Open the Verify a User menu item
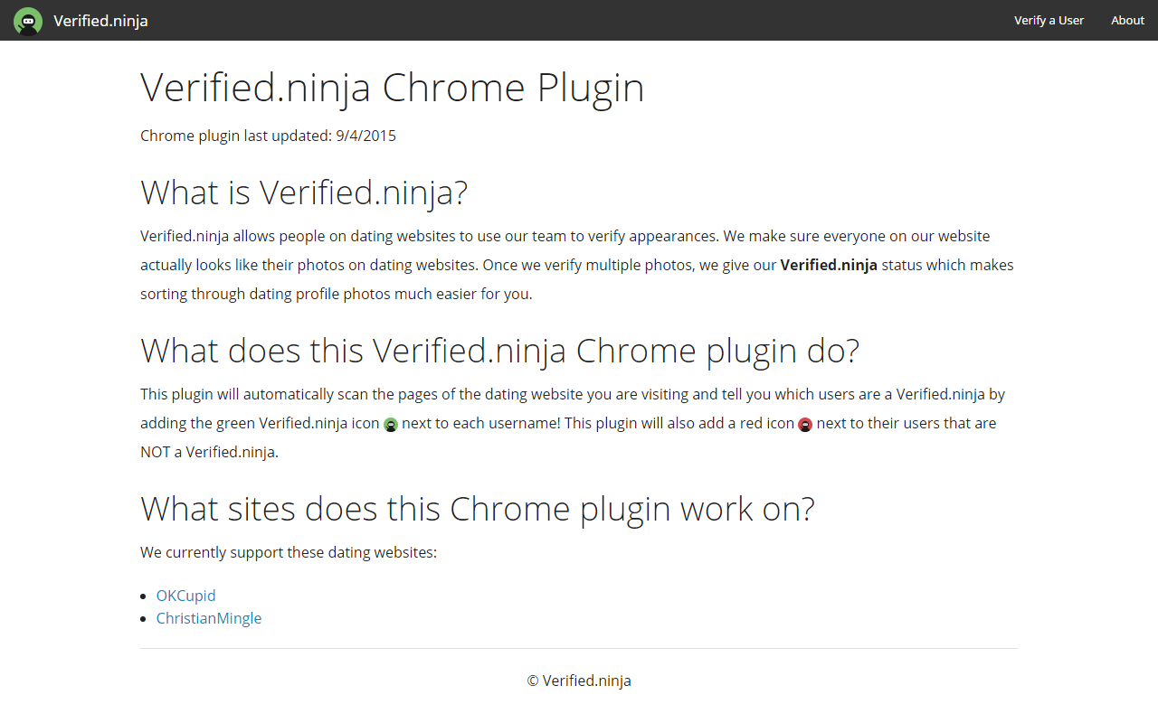 pyautogui.click(x=1049, y=21)
